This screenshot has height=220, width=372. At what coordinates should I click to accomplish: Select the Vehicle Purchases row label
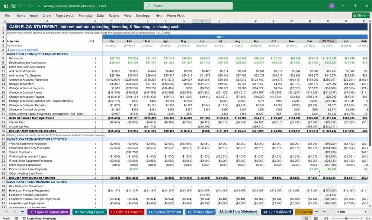20,152
